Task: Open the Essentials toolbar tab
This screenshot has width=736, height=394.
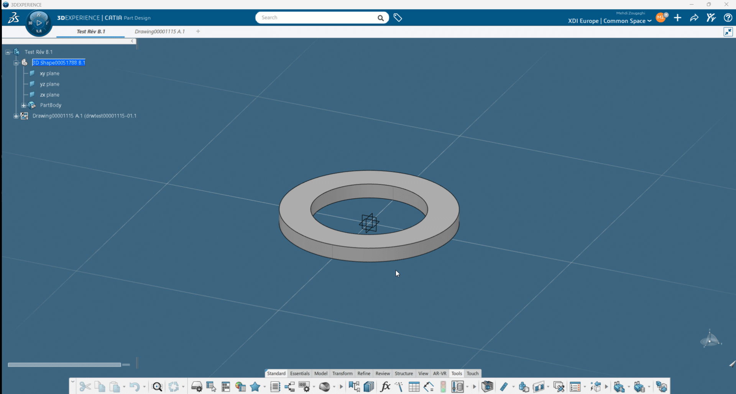Action: pyautogui.click(x=299, y=373)
